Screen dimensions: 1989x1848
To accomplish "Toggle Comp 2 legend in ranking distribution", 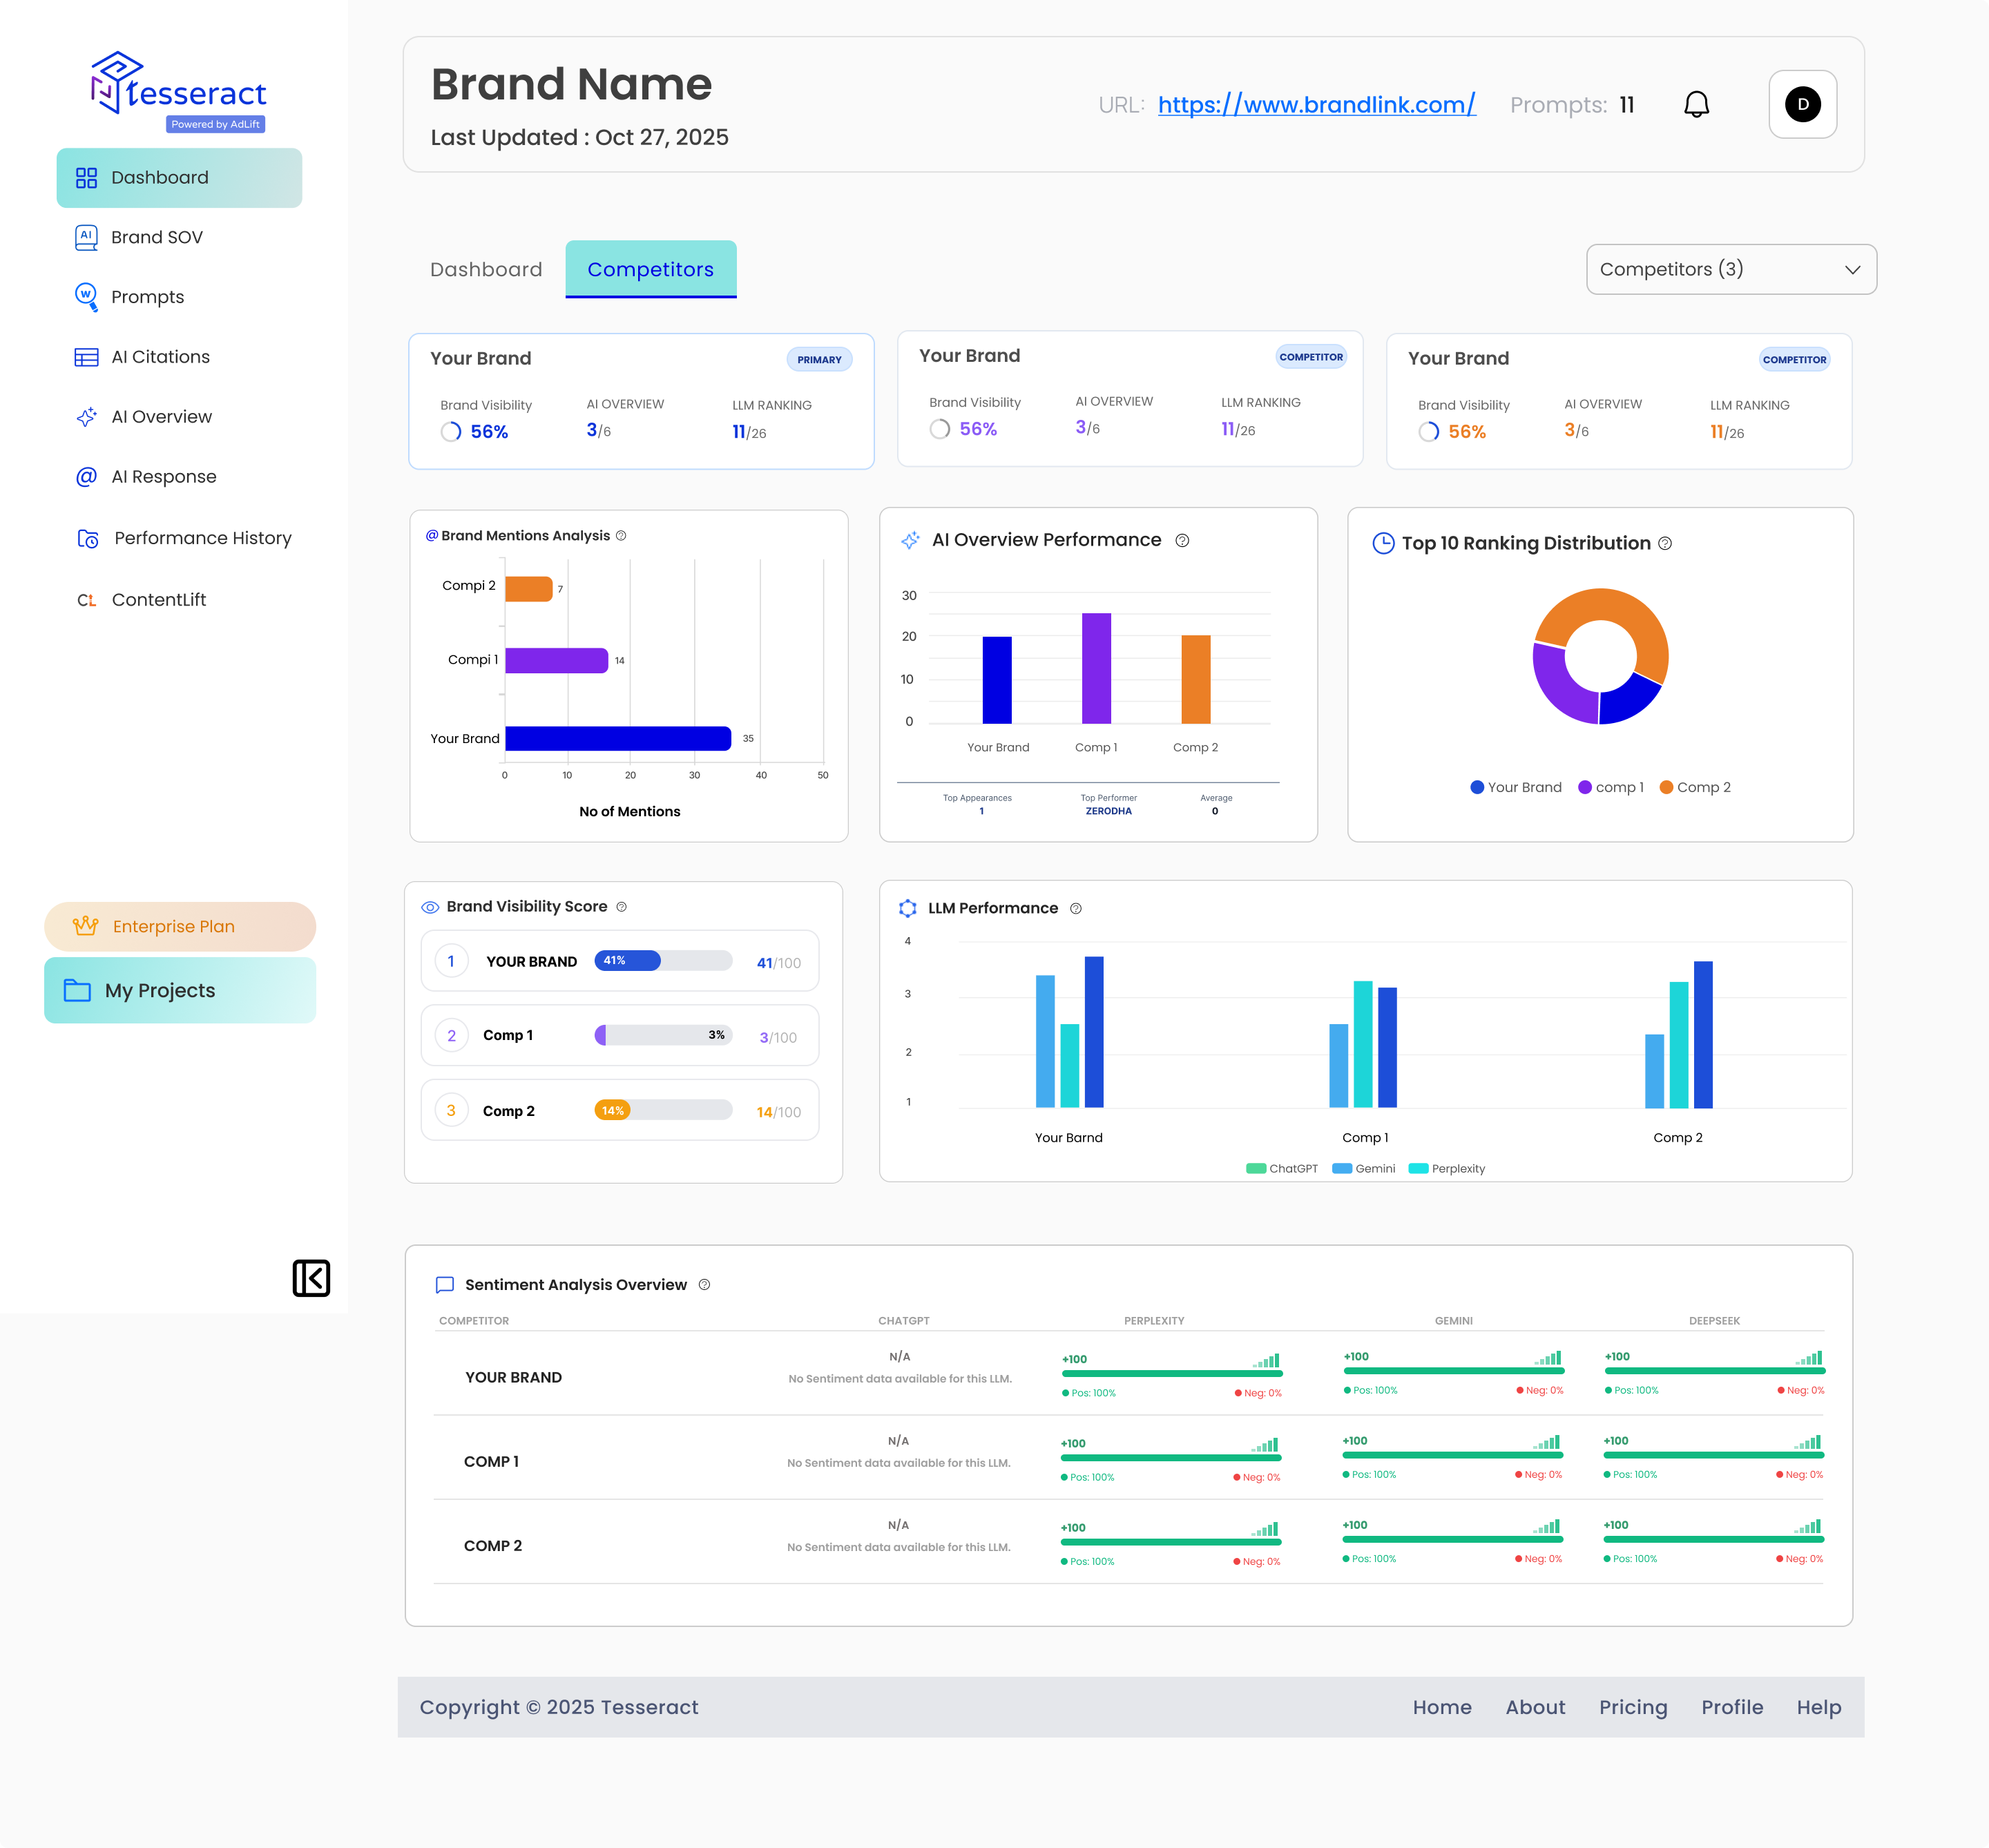I will (x=1695, y=788).
